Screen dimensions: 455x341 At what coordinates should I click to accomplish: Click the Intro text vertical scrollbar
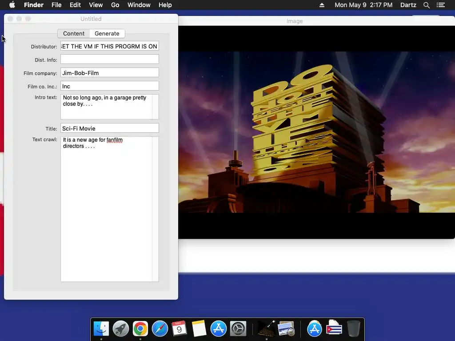pyautogui.click(x=156, y=107)
